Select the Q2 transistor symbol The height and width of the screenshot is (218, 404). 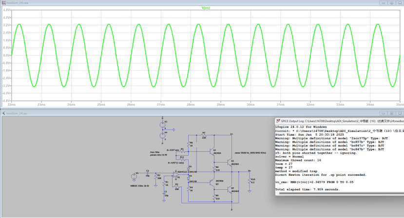coord(230,162)
